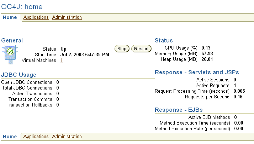
Task: Open the Virtual Machines count link
Action: click(x=62, y=61)
